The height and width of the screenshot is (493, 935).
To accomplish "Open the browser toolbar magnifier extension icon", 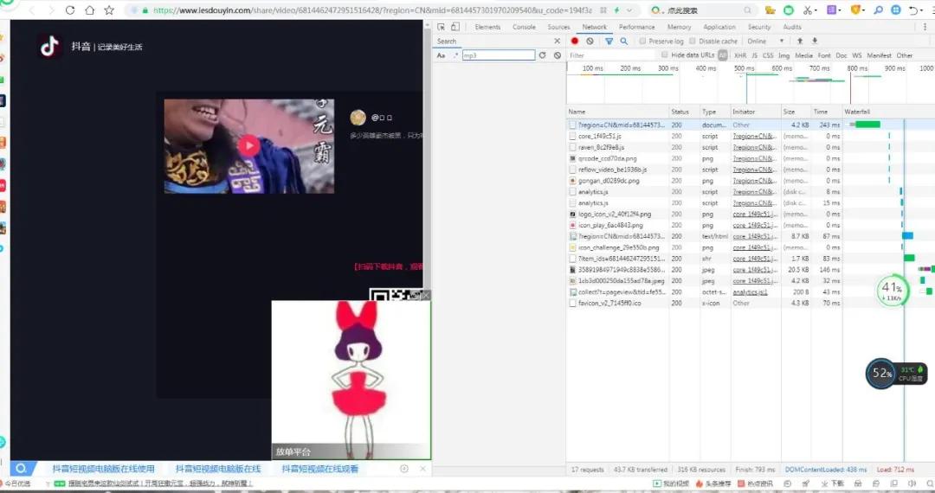I will 879,10.
